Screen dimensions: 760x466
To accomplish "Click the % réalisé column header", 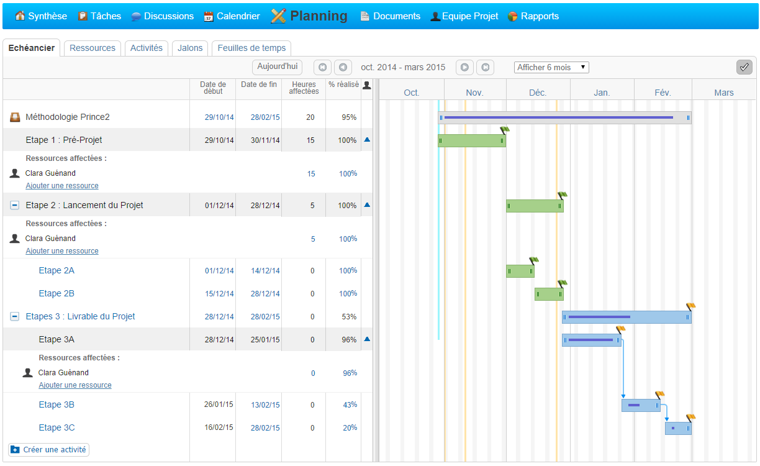I will coord(344,85).
